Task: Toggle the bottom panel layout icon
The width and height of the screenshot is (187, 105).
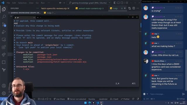Action: click(118, 3)
